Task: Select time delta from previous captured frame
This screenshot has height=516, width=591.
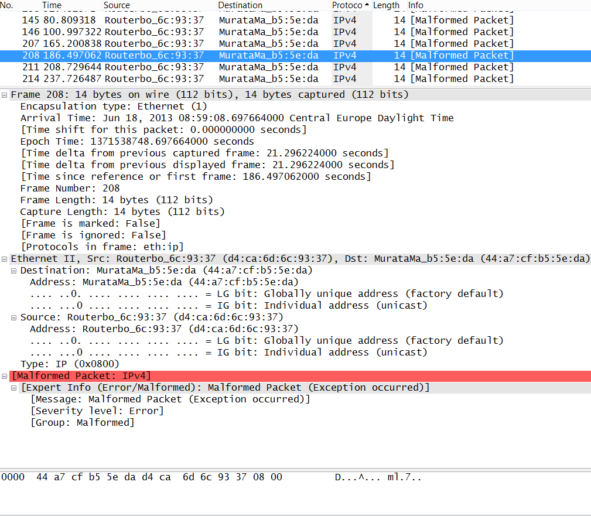Action: click(204, 153)
